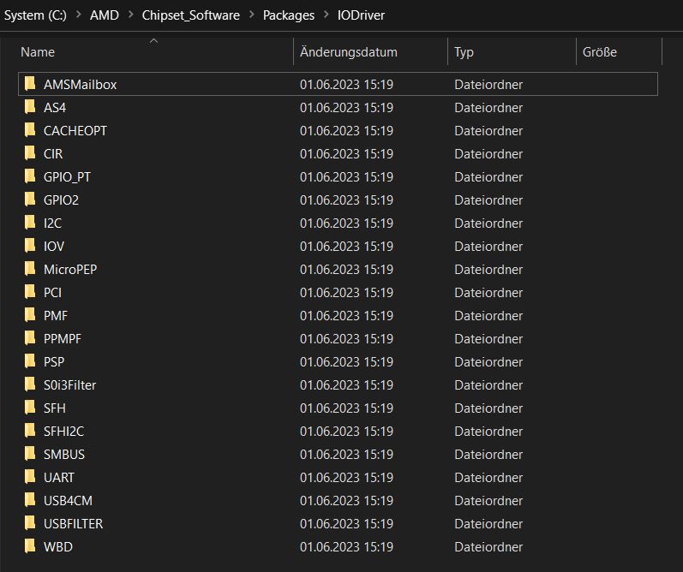Sort by Typ column header

(464, 52)
